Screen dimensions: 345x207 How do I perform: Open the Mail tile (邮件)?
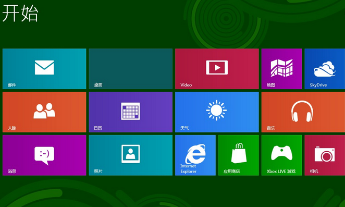[x=44, y=69]
